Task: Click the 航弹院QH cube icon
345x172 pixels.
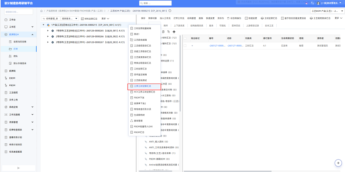Action: coord(6,34)
